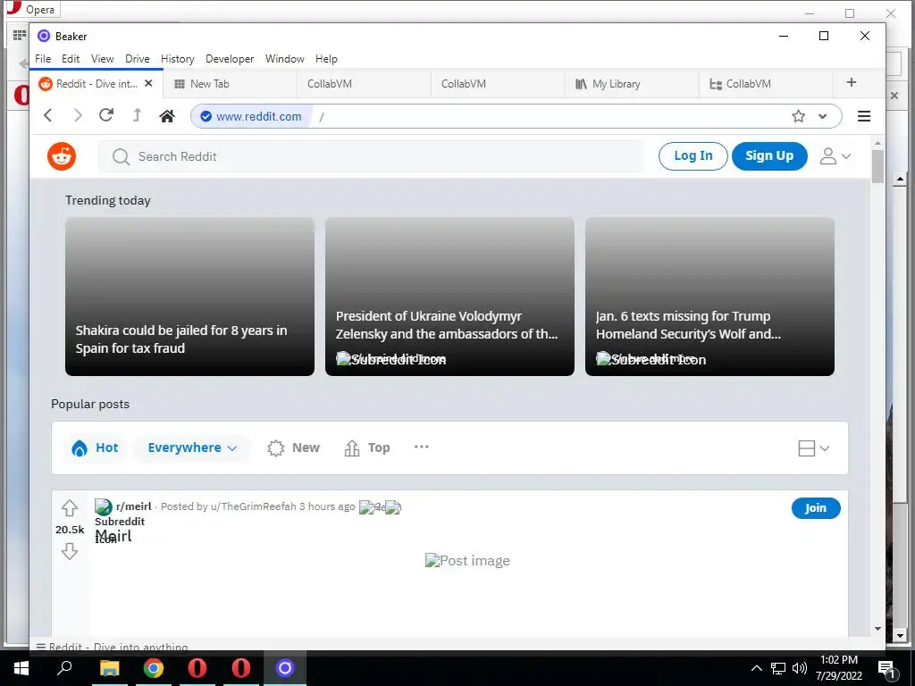915x686 pixels.
Task: Go back using the browser back arrow
Action: point(48,115)
